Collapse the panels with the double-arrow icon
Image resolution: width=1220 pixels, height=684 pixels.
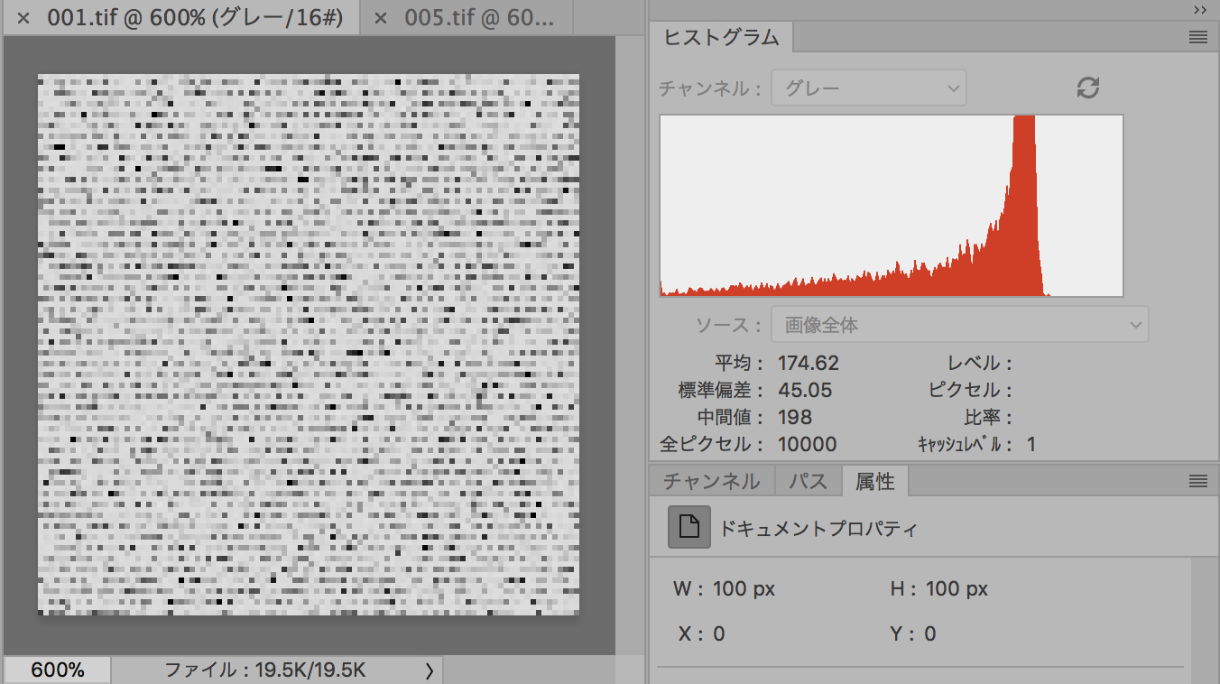tap(1199, 9)
